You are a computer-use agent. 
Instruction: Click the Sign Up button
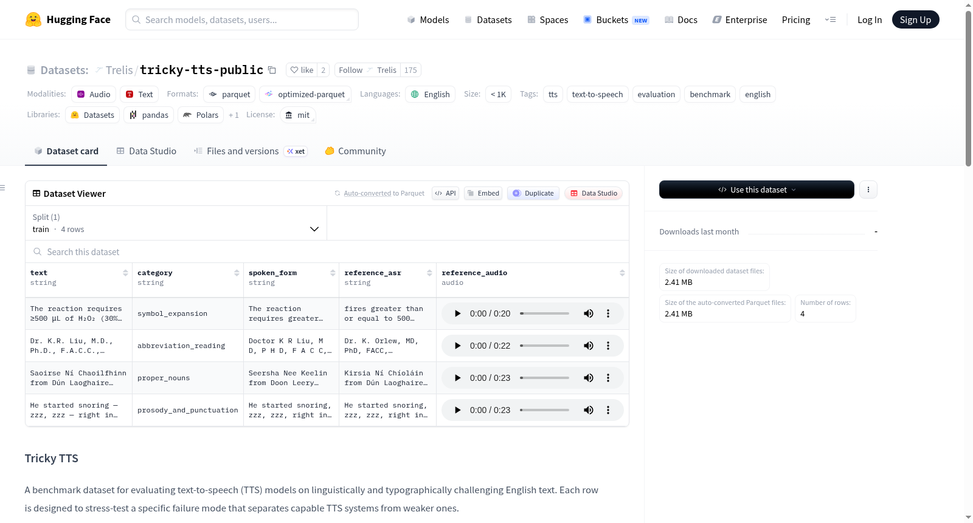916,19
